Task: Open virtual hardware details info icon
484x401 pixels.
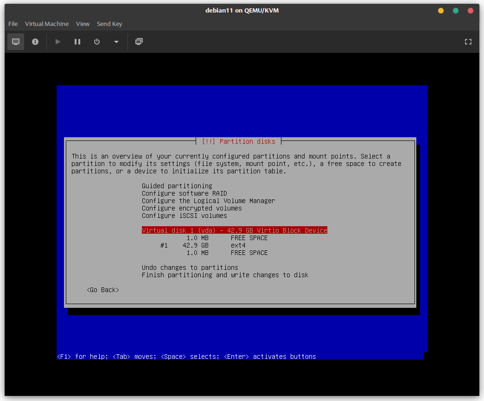Action: pyautogui.click(x=35, y=42)
